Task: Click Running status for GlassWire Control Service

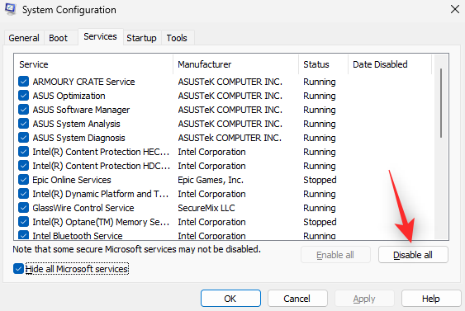Action: (x=320, y=208)
